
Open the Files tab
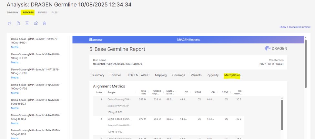coord(55,13)
